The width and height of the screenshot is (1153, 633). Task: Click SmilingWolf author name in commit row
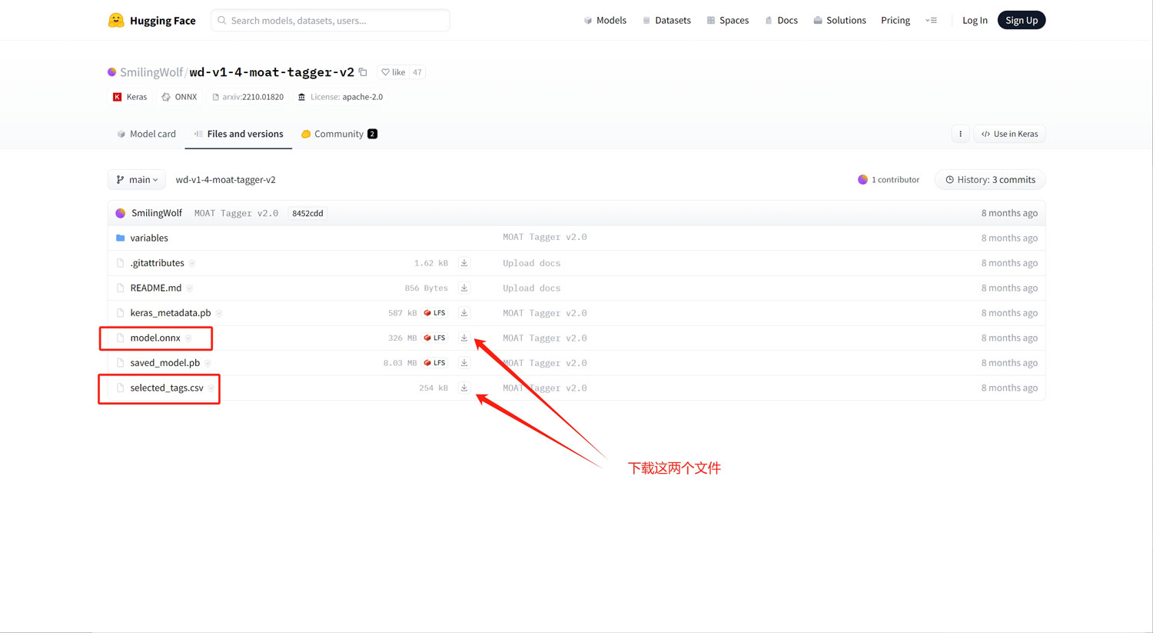tap(157, 213)
